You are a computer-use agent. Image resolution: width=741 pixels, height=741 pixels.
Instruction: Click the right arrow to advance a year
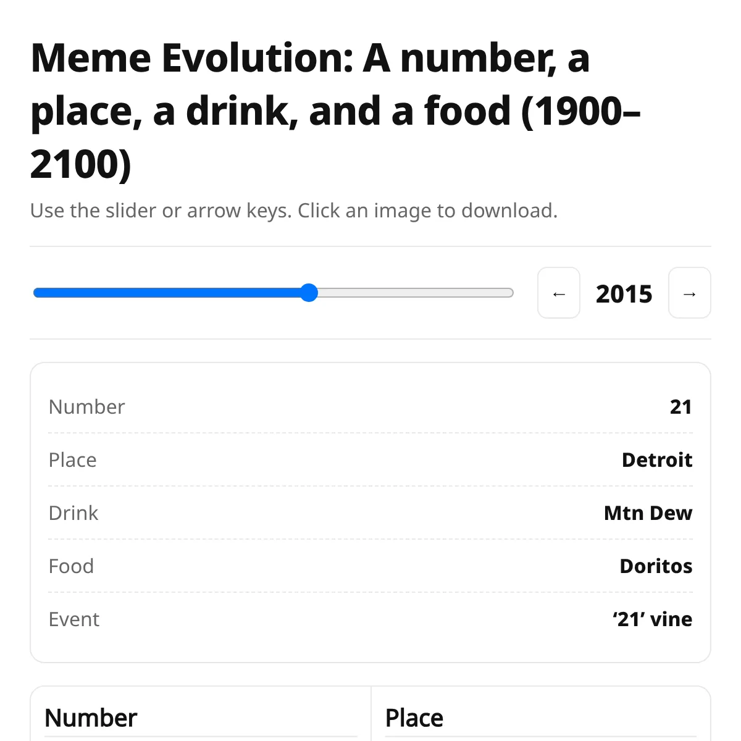click(689, 293)
